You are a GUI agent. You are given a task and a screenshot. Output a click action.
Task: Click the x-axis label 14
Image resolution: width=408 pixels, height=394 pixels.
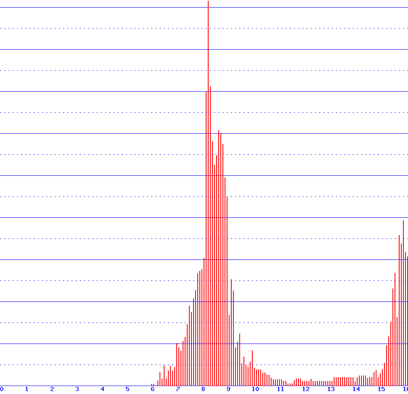tap(356, 389)
